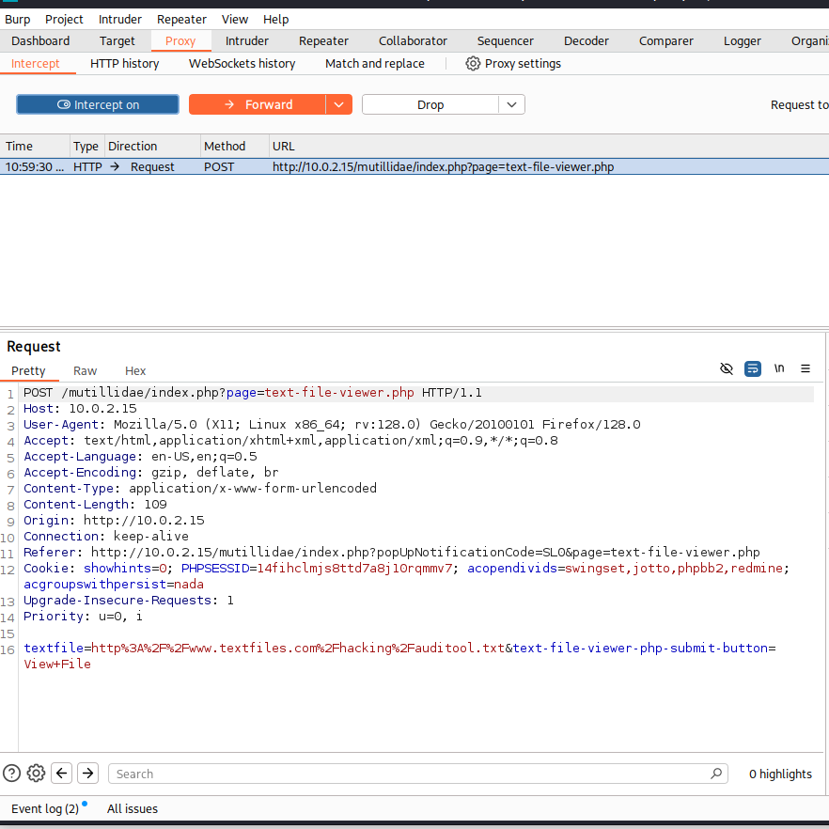This screenshot has height=829, width=829.
Task: Switch to the Logger tab
Action: 743,41
